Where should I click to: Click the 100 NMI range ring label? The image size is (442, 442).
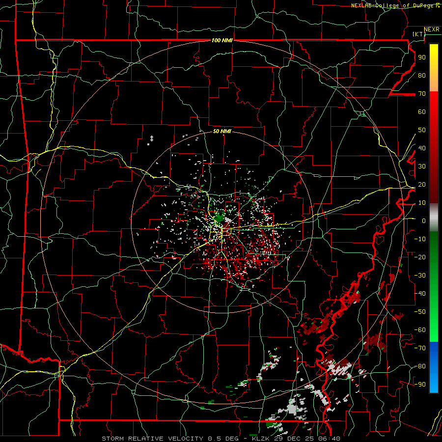coord(222,40)
